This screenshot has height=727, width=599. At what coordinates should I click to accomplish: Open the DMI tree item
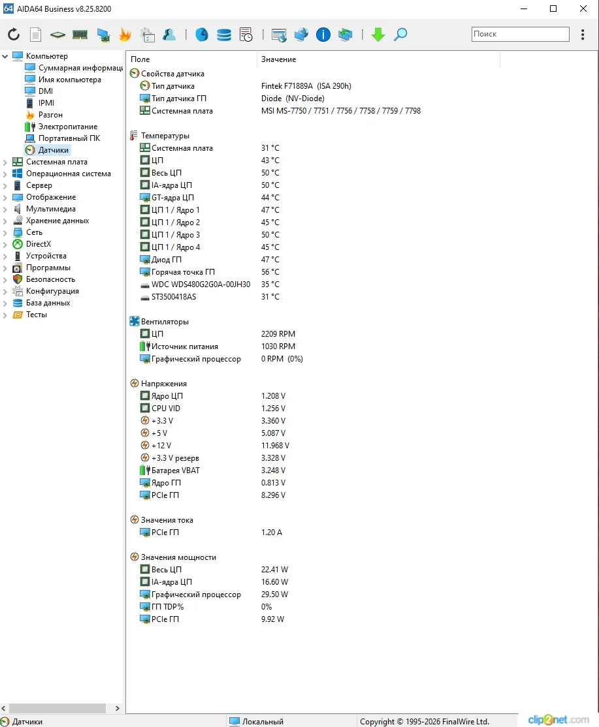pyautogui.click(x=39, y=91)
